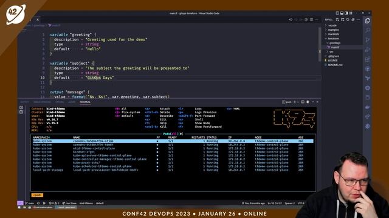Close the terminal panel

click(x=317, y=102)
